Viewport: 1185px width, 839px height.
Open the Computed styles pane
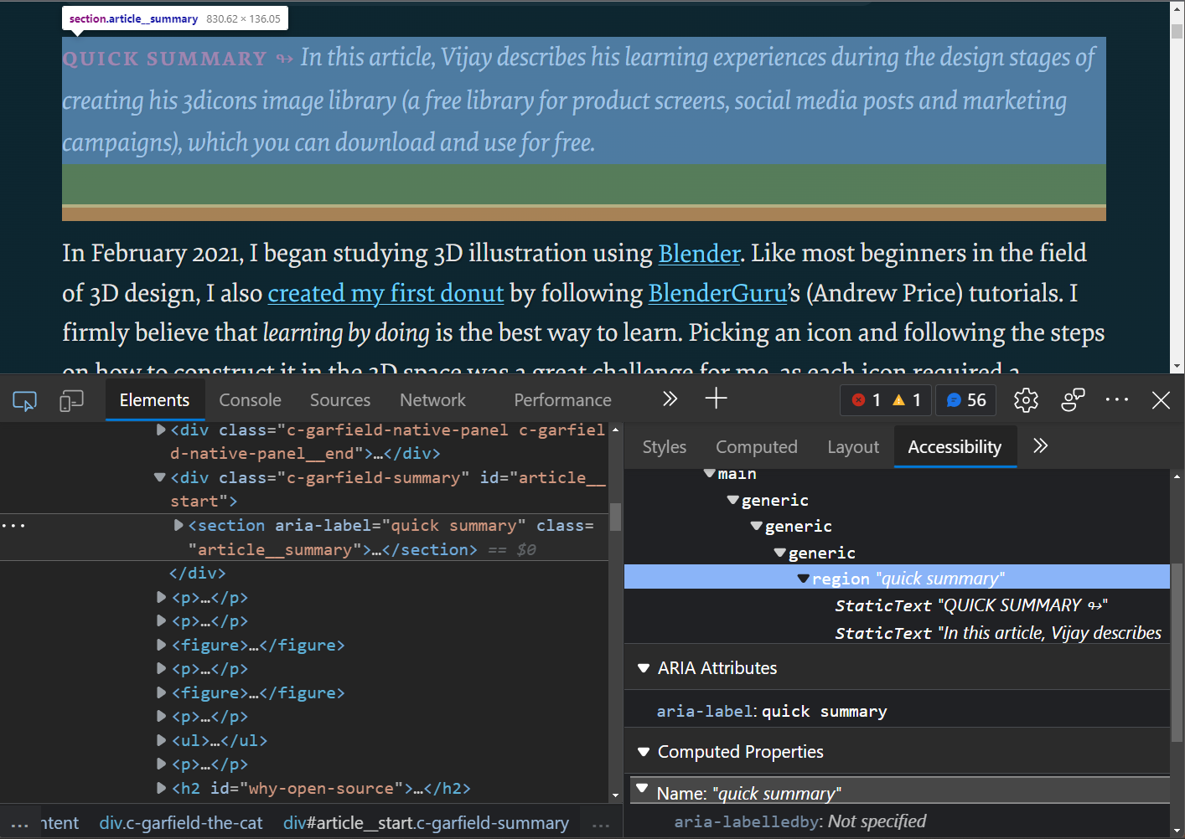[x=756, y=446]
